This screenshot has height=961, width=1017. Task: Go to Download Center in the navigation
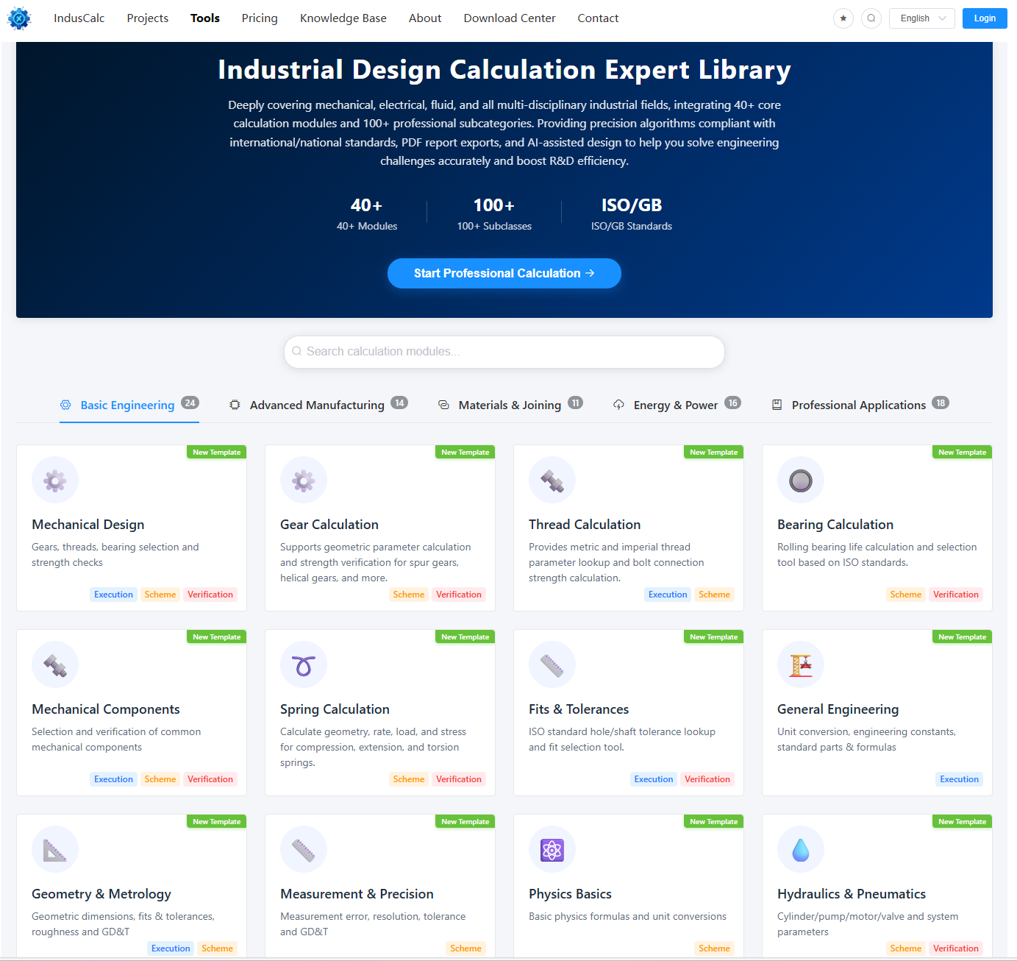(509, 18)
